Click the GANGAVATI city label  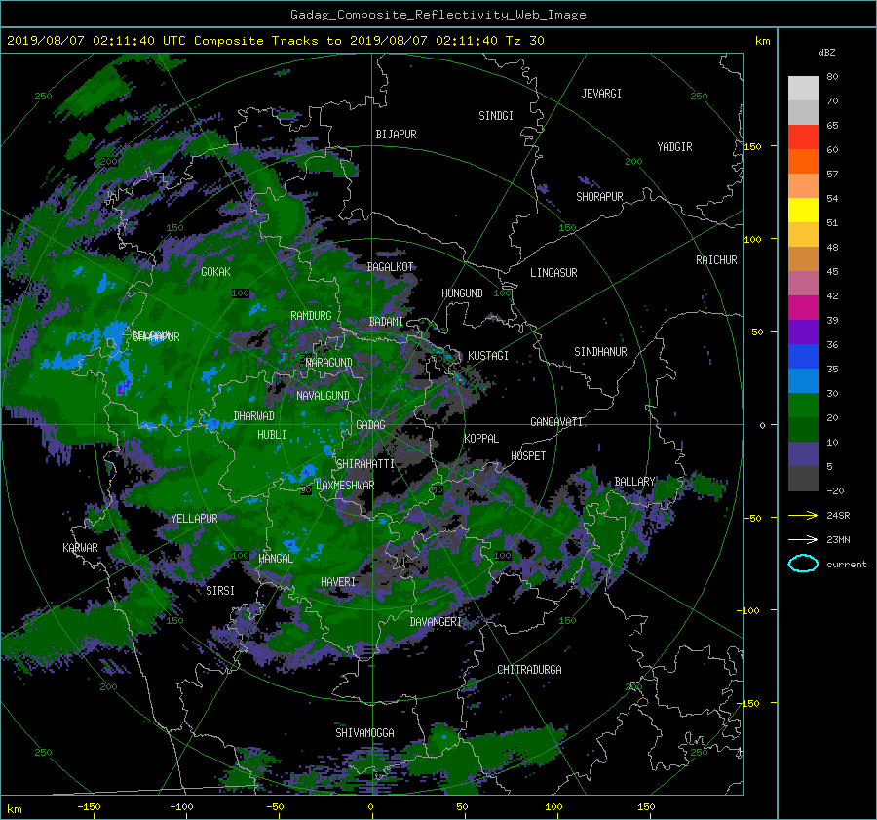(x=556, y=421)
